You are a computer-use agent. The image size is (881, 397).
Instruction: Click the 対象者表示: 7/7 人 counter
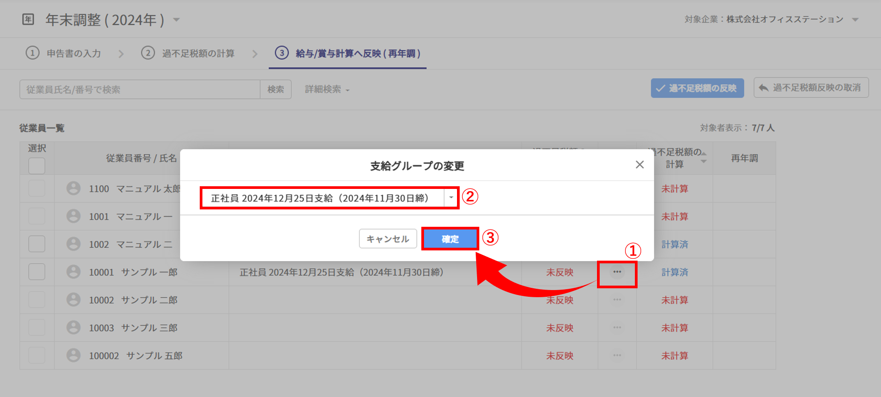[737, 128]
